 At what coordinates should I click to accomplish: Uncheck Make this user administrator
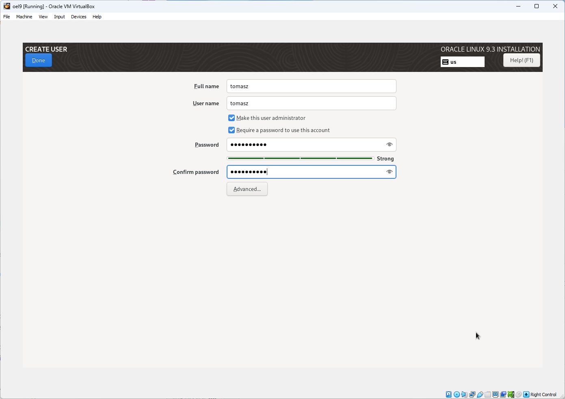pos(232,118)
